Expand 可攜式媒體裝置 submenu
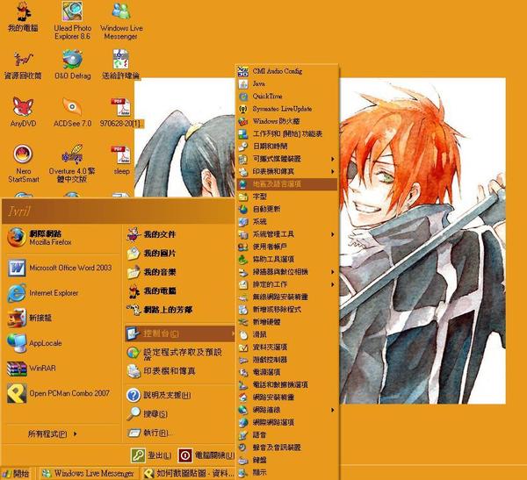This screenshot has height=480, width=527. coord(287,159)
